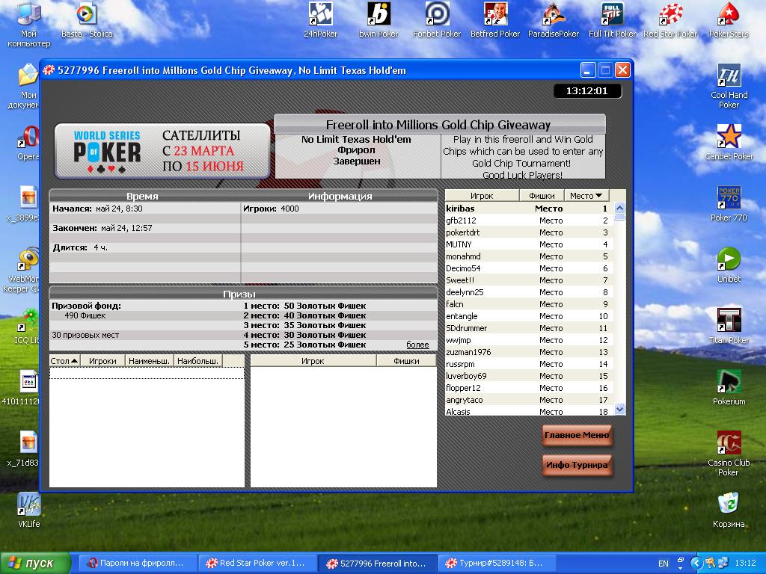Launch Full Tilt Poker desktop icon
The height and width of the screenshot is (574, 766).
click(x=612, y=14)
